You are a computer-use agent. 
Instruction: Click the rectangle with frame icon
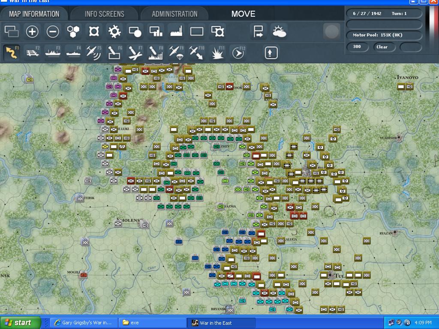pos(218,31)
